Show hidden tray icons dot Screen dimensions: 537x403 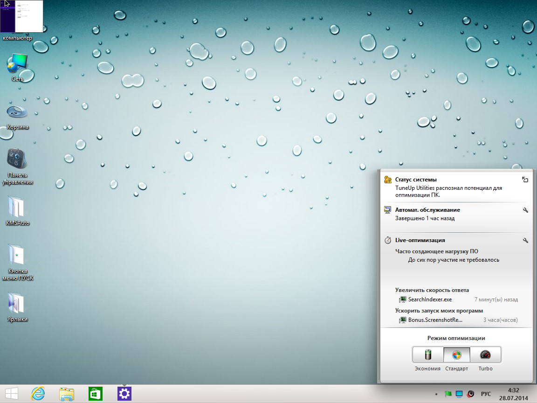pyautogui.click(x=436, y=394)
